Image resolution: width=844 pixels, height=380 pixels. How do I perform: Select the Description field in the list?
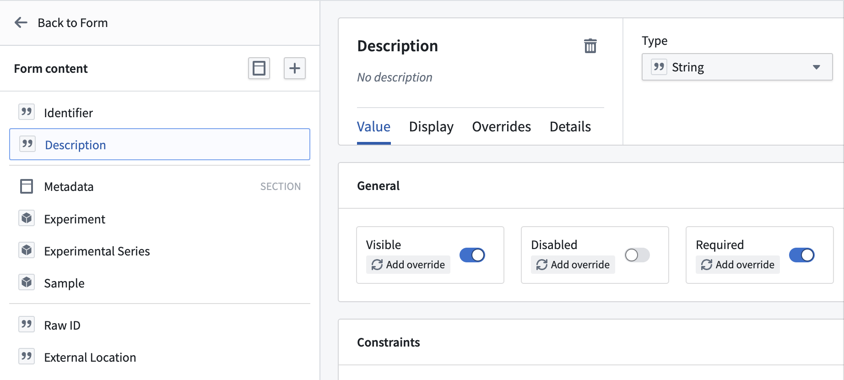(x=160, y=144)
